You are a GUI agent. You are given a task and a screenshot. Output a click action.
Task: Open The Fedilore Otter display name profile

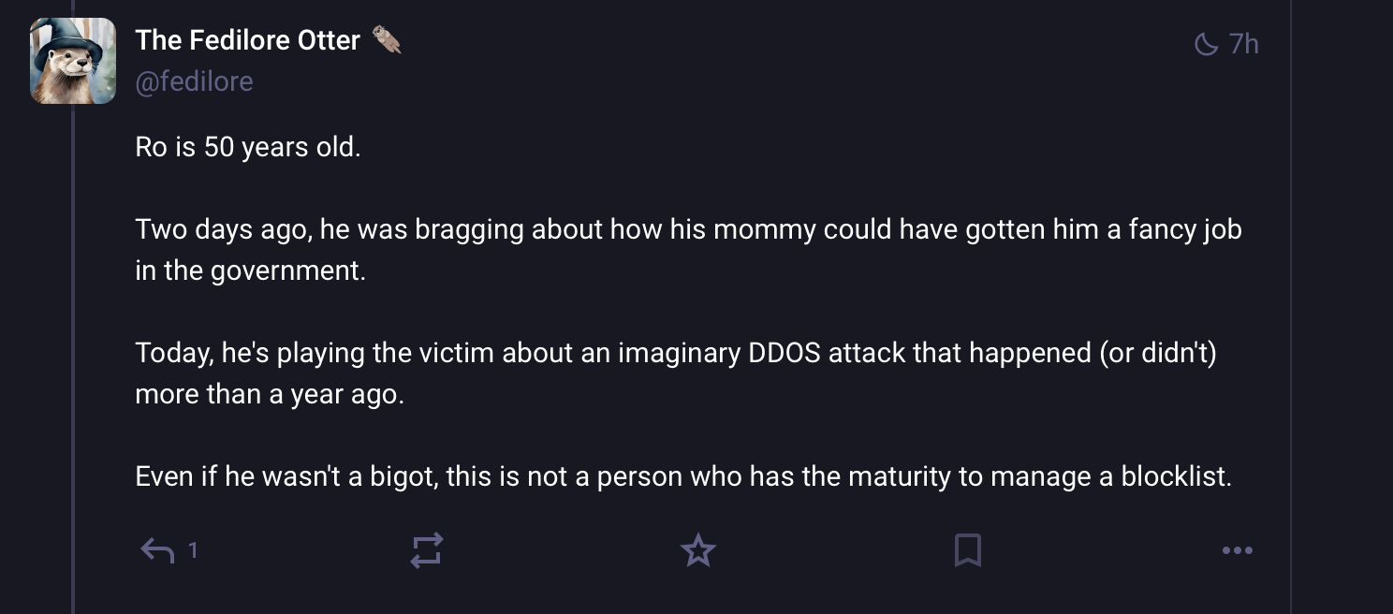pyautogui.click(x=247, y=40)
